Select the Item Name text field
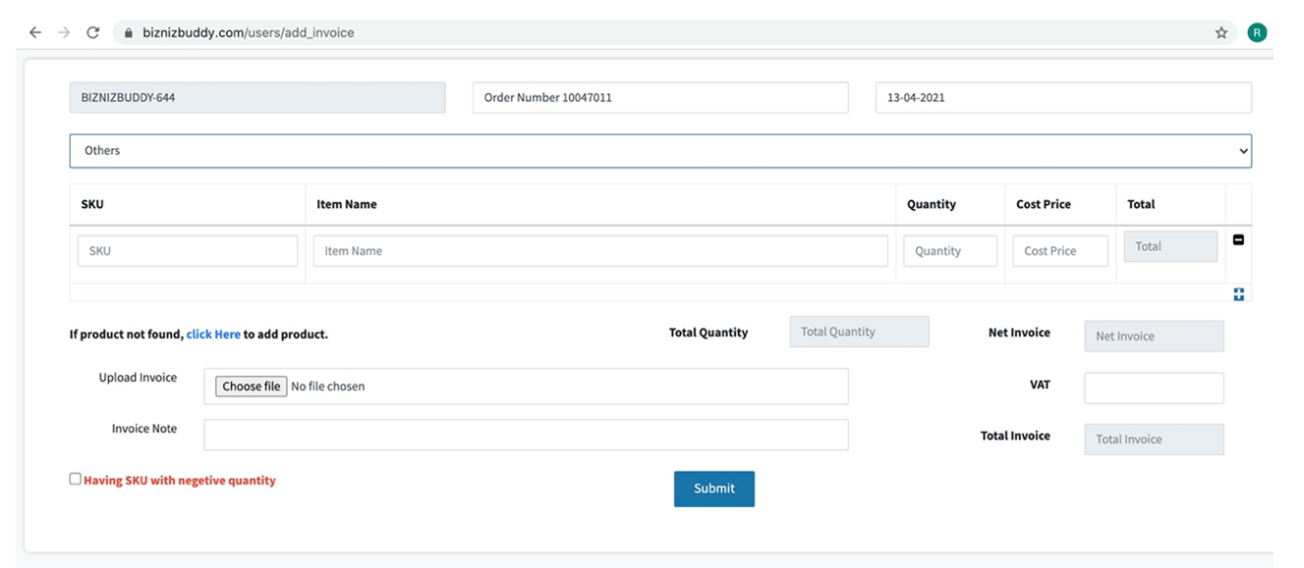Viewport: 1304px width, 568px height. click(x=600, y=251)
